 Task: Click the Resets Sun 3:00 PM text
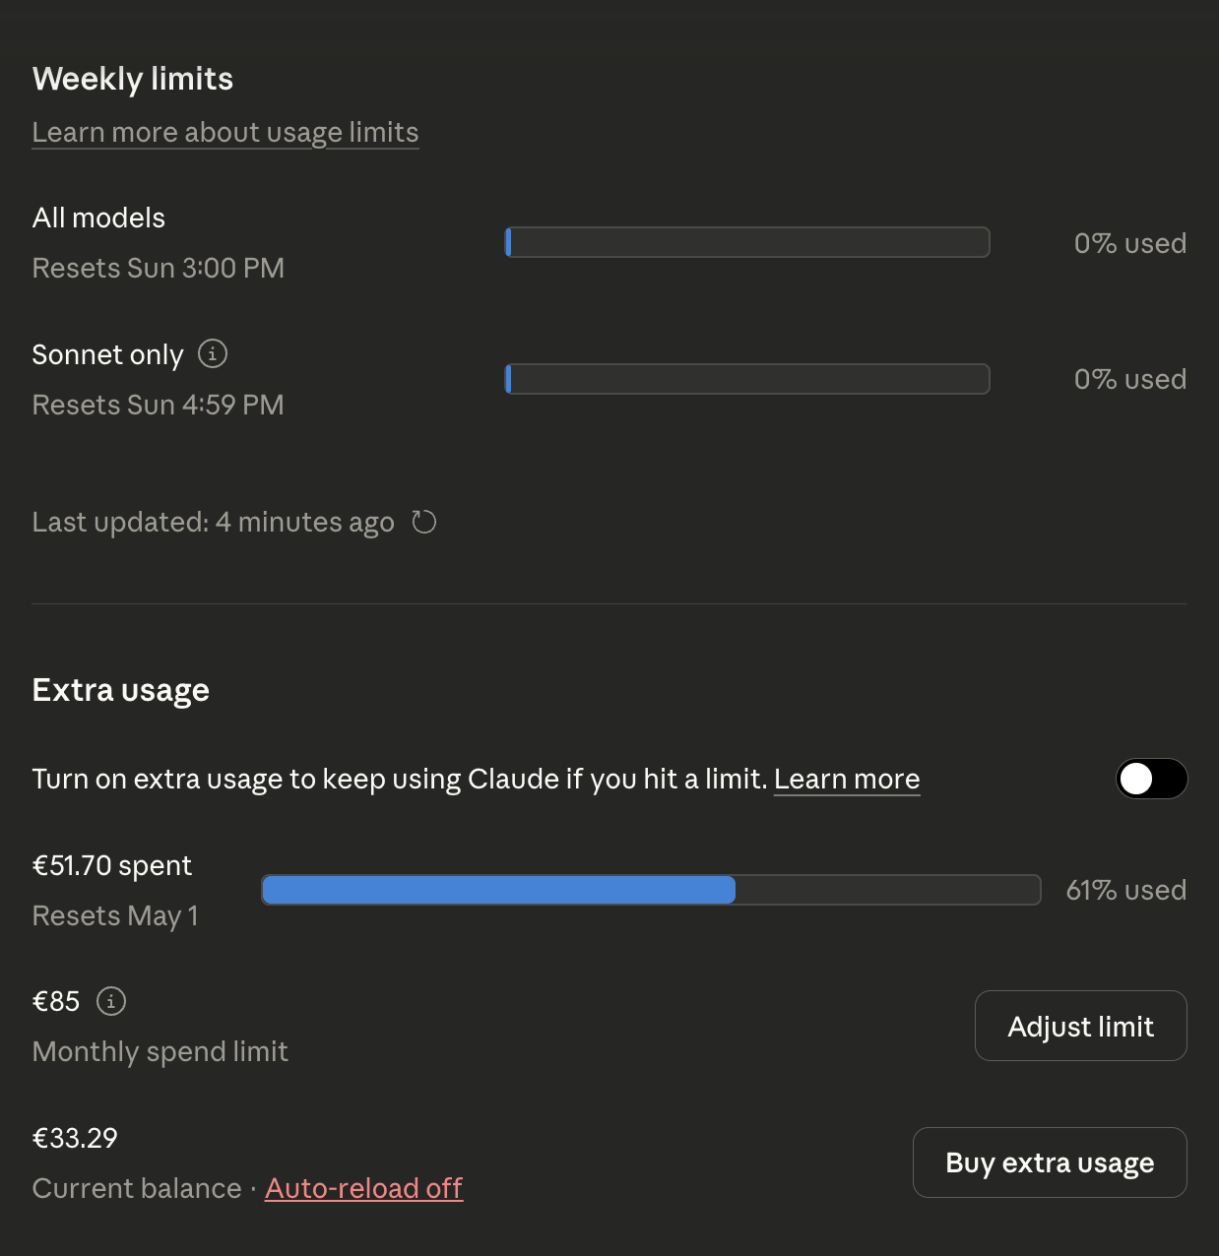159,268
